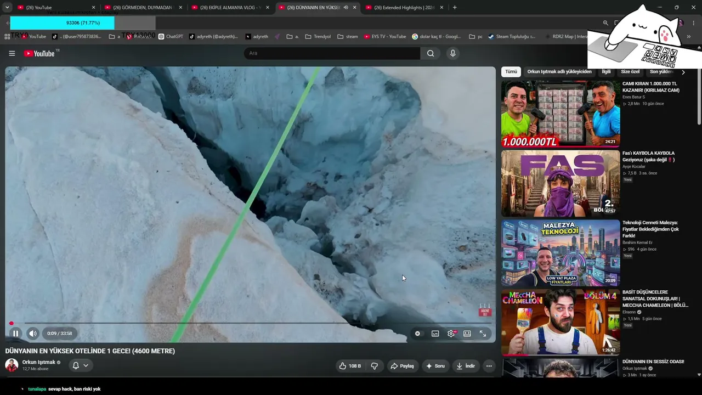This screenshot has height=395, width=702.
Task: Pause the video
Action: click(15, 333)
